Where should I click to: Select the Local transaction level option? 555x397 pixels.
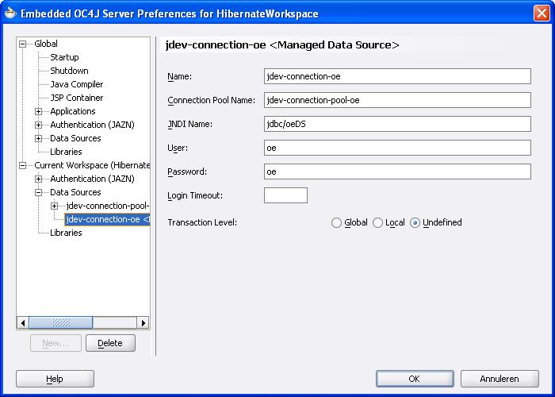point(378,223)
